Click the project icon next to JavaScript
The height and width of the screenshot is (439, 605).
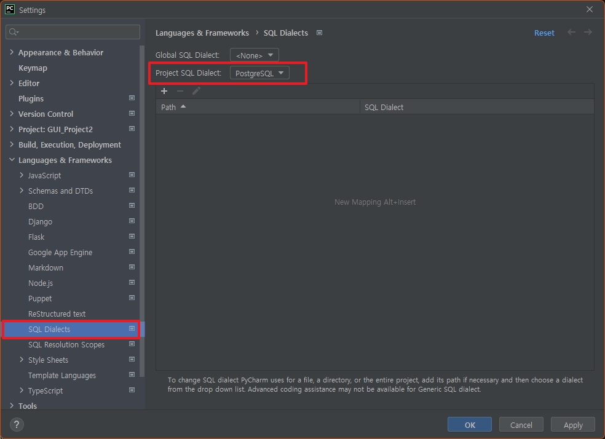click(132, 175)
